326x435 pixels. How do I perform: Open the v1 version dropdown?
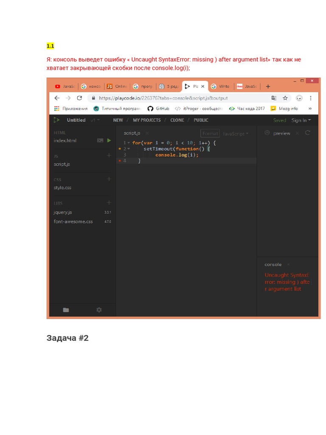tap(95, 120)
